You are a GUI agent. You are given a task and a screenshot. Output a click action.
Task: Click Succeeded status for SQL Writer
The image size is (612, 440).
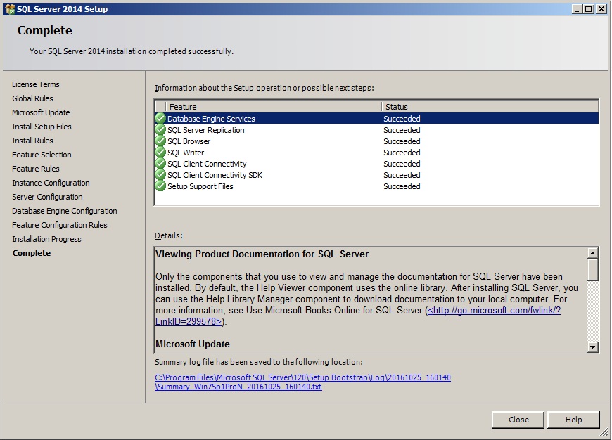[402, 153]
